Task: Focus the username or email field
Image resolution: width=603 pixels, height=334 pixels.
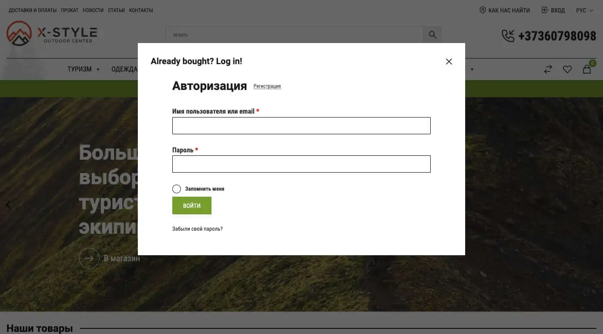Action: (x=301, y=126)
